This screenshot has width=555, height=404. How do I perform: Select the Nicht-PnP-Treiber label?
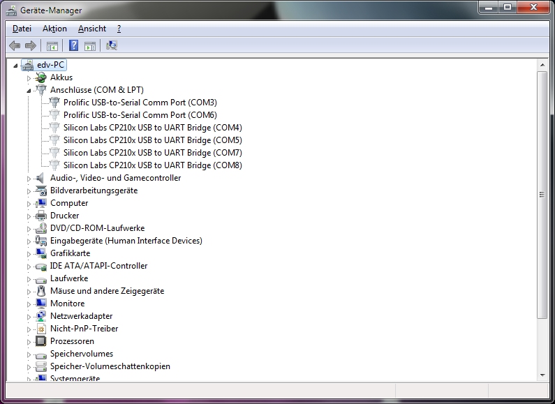84,329
